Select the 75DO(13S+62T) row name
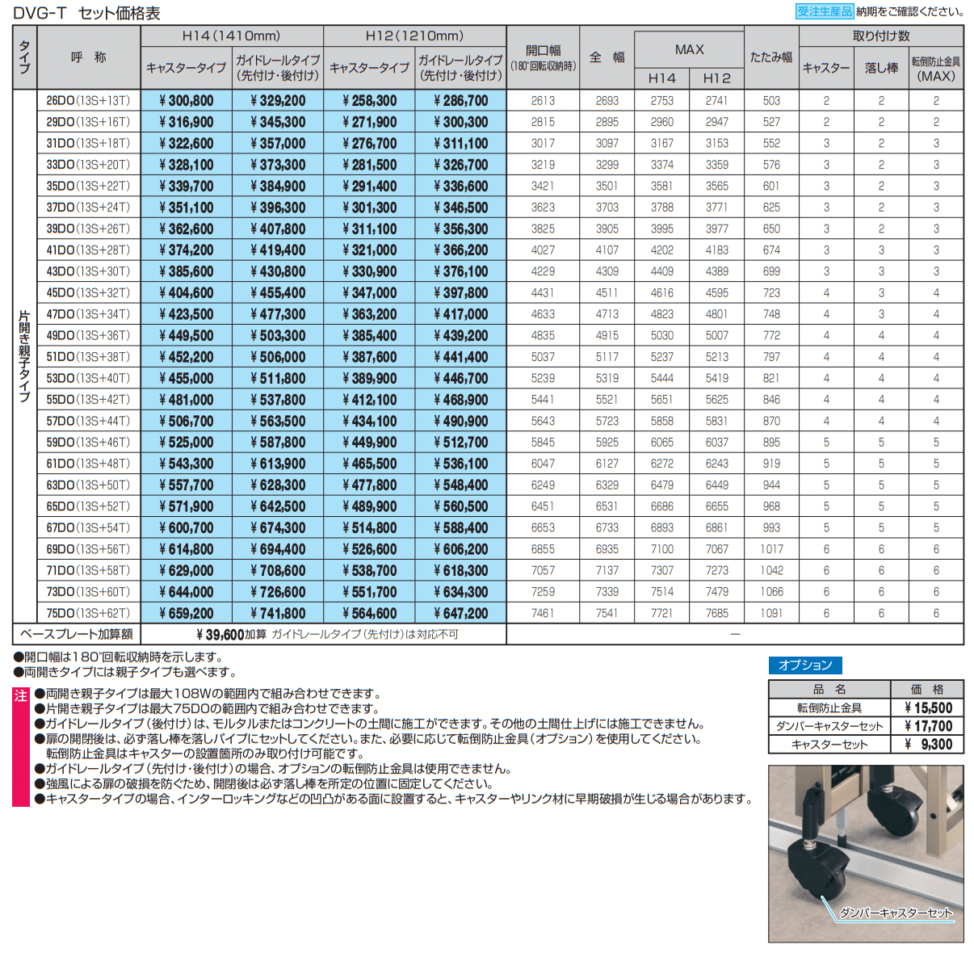Screen dimensions: 974x953 88,613
